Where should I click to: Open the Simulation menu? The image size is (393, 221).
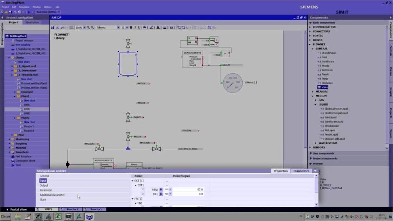pyautogui.click(x=24, y=7)
